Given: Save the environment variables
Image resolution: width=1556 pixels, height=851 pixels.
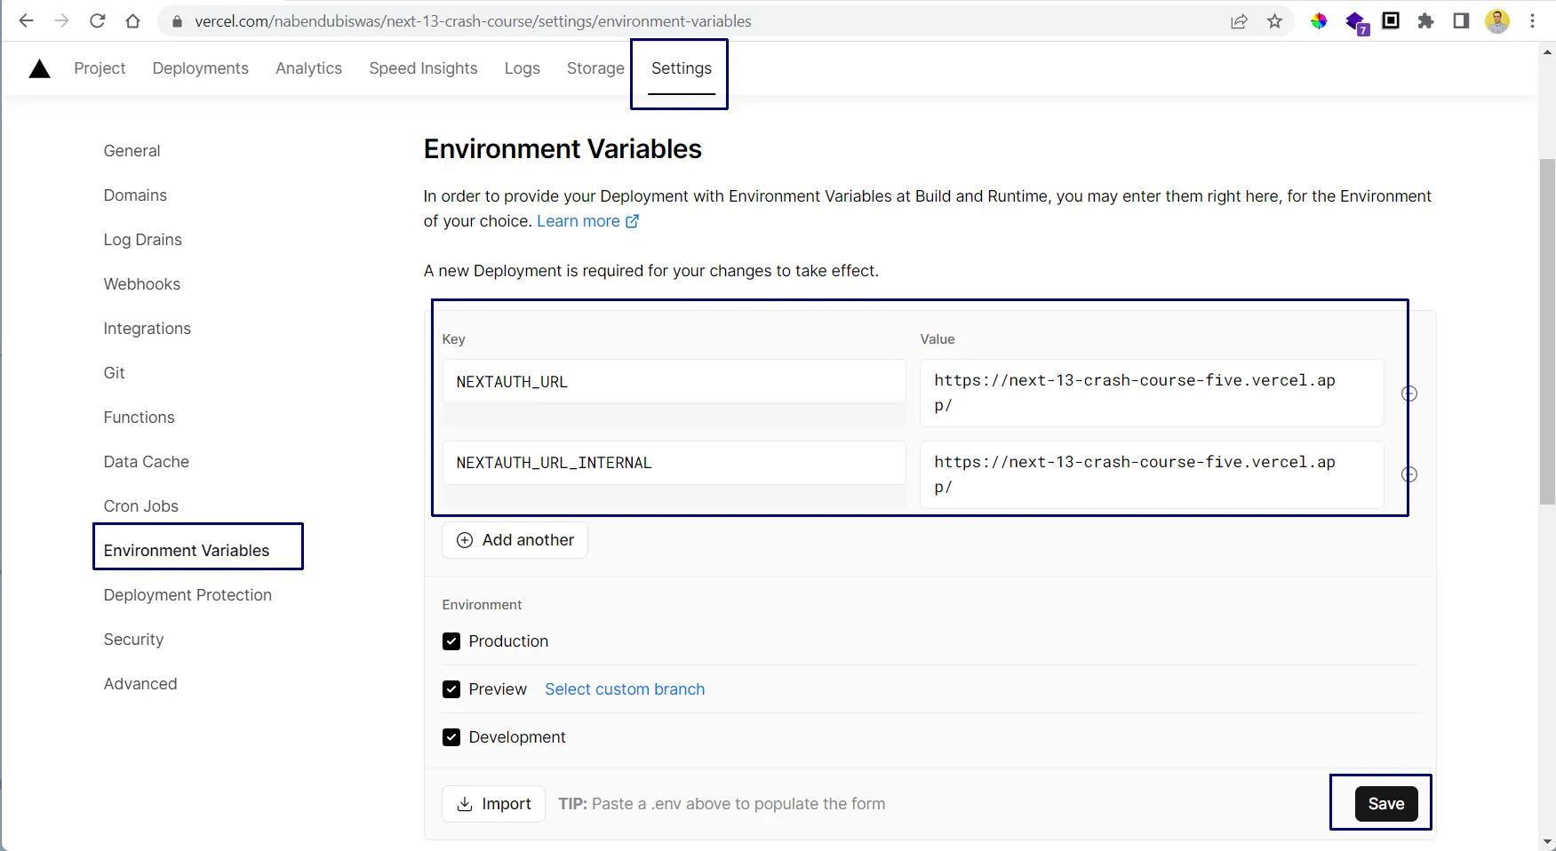Looking at the screenshot, I should click(x=1385, y=804).
